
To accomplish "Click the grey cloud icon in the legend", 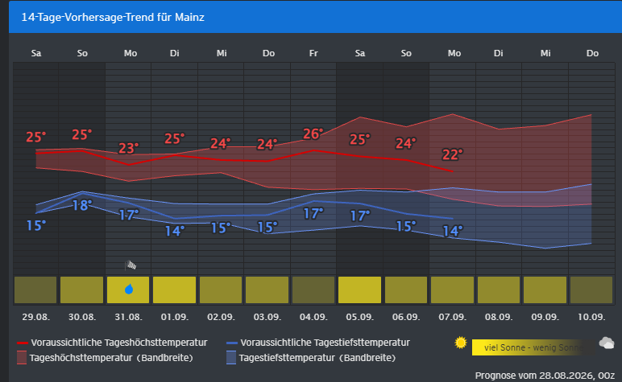I will click(x=607, y=343).
